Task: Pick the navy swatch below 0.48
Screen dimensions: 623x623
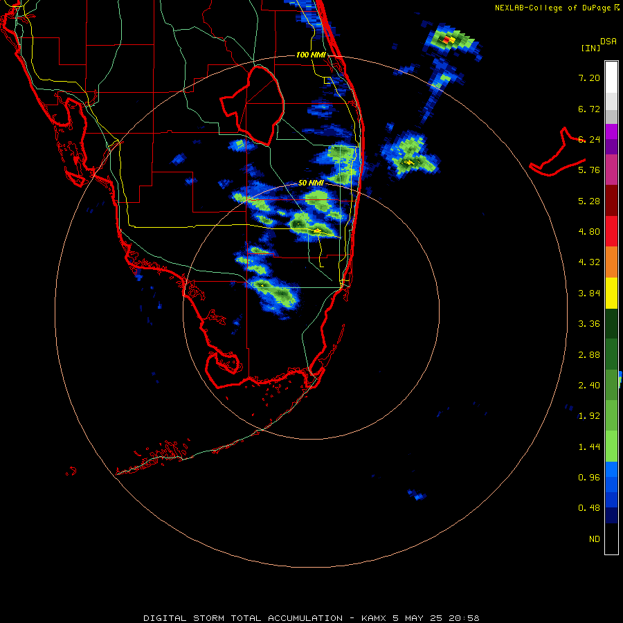Action: (x=611, y=516)
